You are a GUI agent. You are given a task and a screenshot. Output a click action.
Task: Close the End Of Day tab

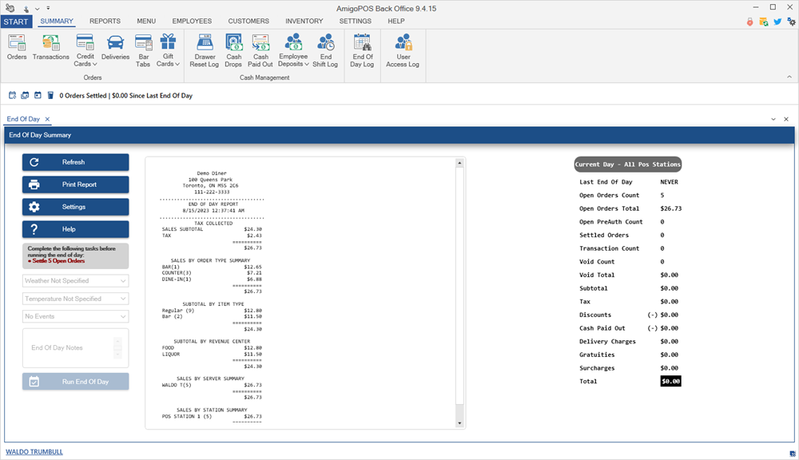click(47, 119)
